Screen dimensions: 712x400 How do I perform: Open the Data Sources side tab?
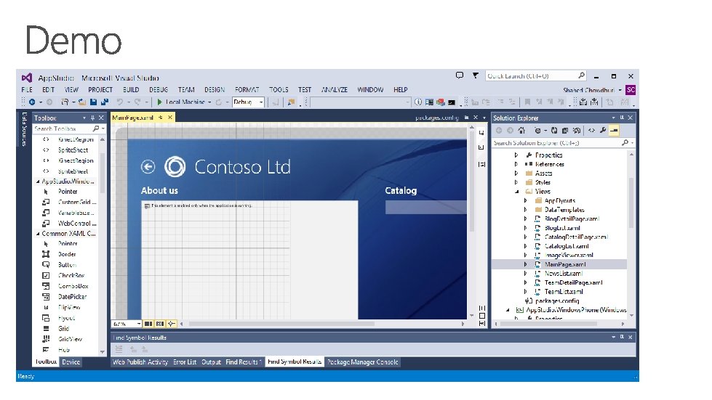pyautogui.click(x=25, y=129)
